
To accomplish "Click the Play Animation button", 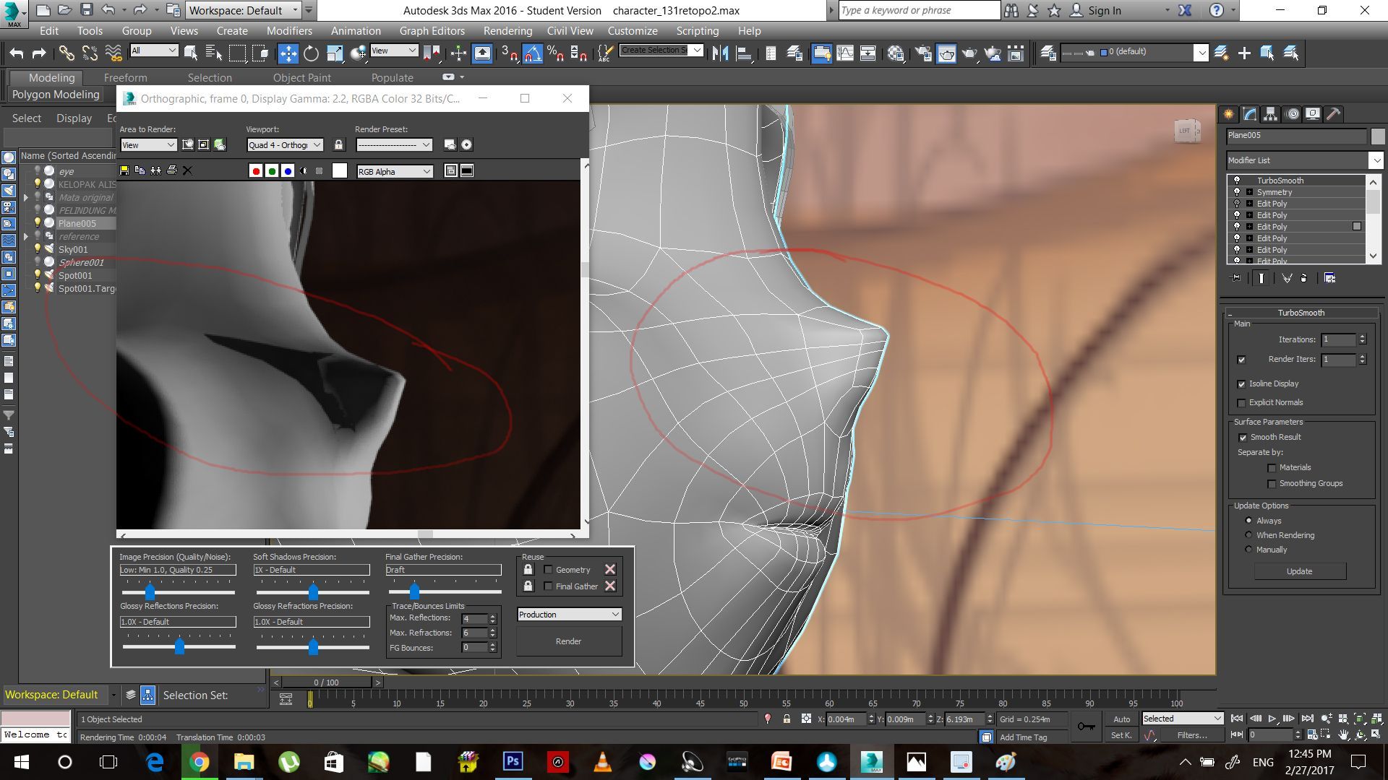I will (1272, 719).
